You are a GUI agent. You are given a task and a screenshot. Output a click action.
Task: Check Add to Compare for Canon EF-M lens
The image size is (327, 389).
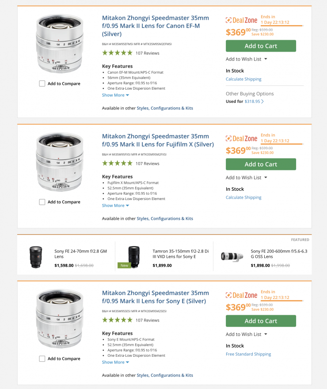[42, 83]
